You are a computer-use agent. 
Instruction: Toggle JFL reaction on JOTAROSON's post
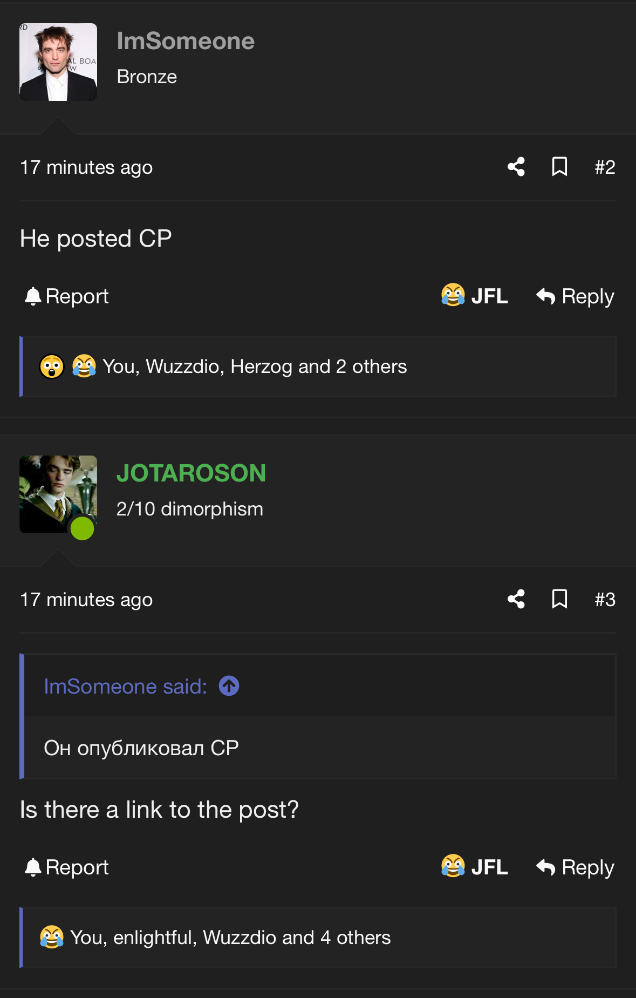pos(475,867)
